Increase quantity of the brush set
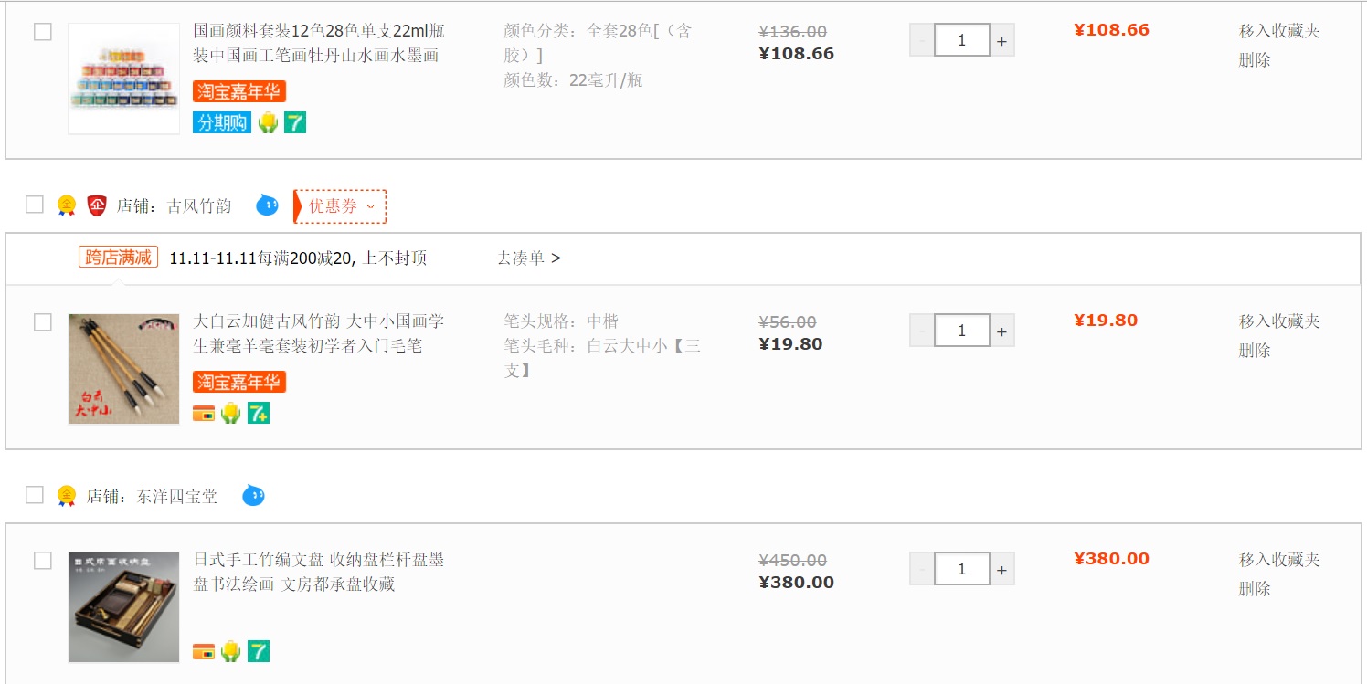 click(x=1001, y=331)
